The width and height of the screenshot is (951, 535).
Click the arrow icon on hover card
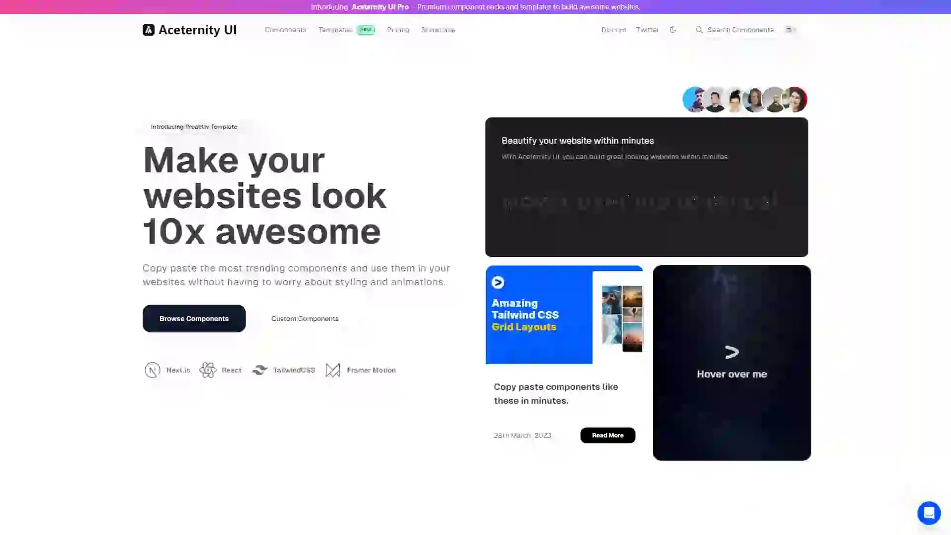point(731,351)
